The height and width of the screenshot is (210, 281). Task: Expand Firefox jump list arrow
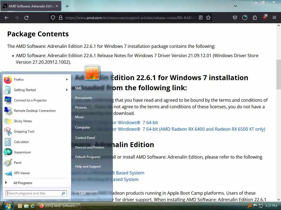(67, 80)
